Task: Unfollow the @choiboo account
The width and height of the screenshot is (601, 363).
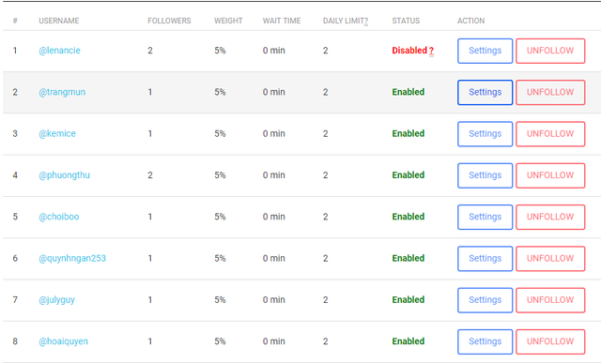Action: [550, 217]
